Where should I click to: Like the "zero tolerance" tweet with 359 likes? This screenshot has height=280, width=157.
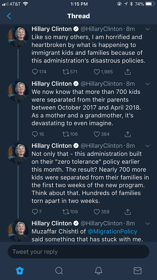97,212
